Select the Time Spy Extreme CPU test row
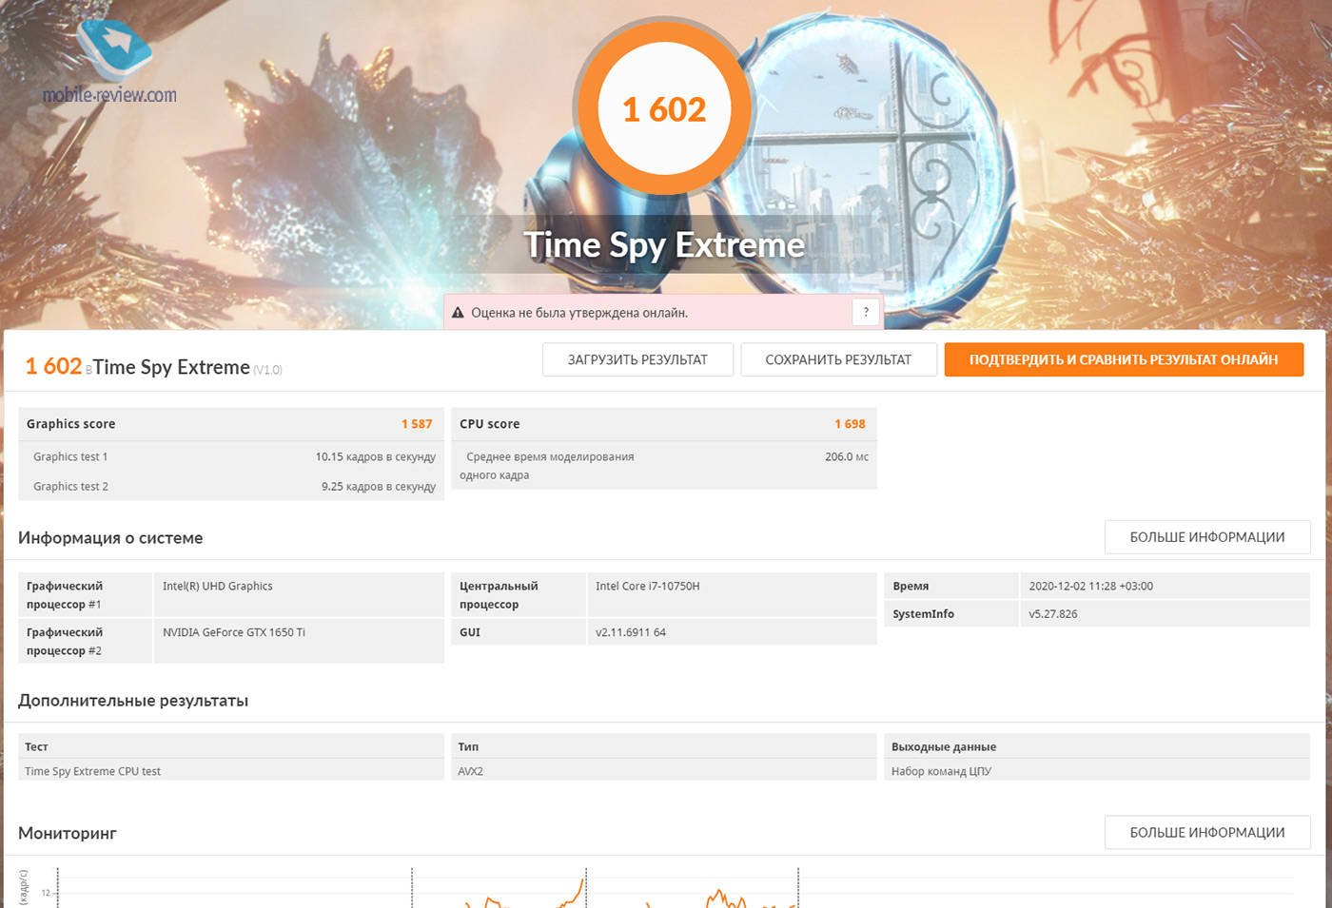 pos(93,771)
